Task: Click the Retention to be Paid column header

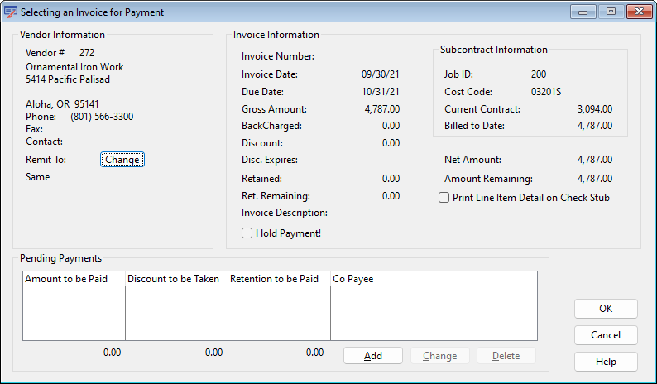Action: (278, 280)
